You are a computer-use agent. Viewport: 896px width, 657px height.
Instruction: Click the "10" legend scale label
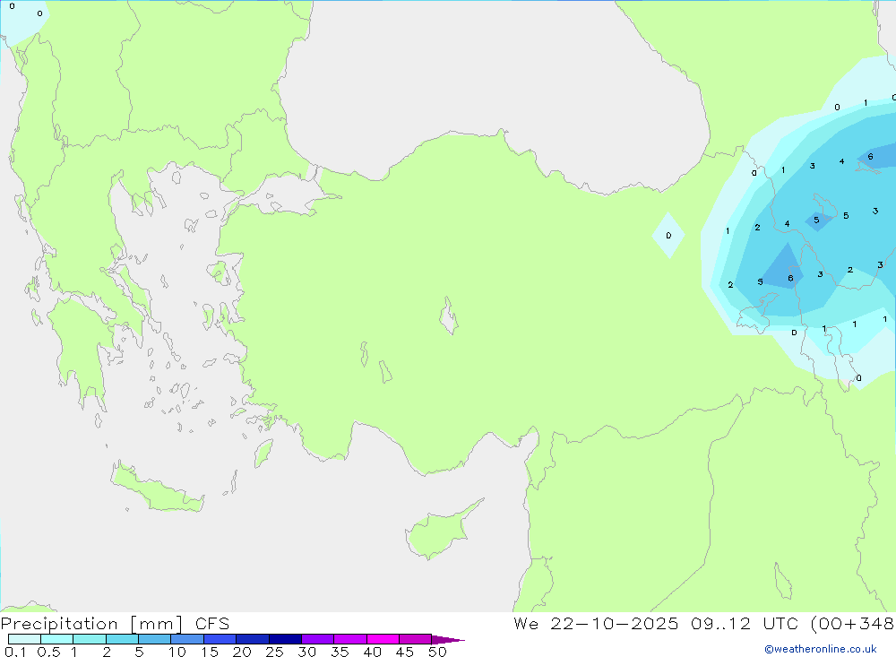click(177, 652)
